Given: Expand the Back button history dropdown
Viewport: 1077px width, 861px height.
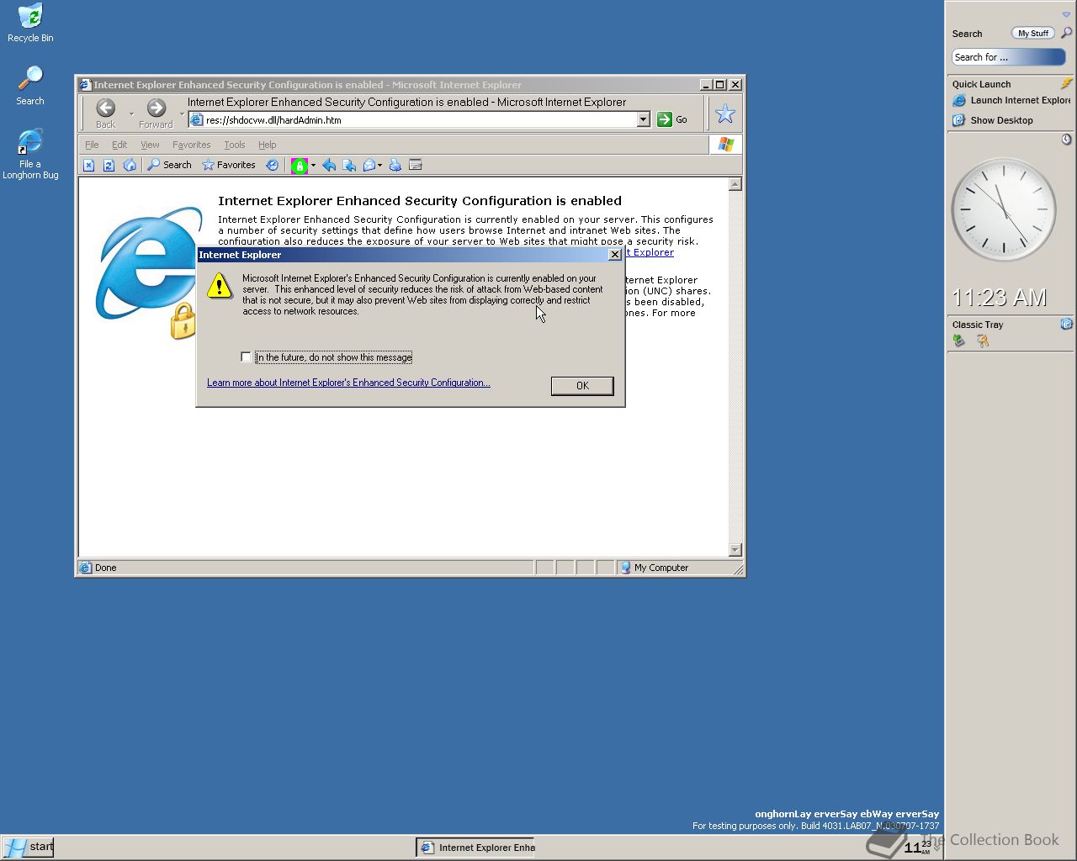Looking at the screenshot, I should pos(131,114).
